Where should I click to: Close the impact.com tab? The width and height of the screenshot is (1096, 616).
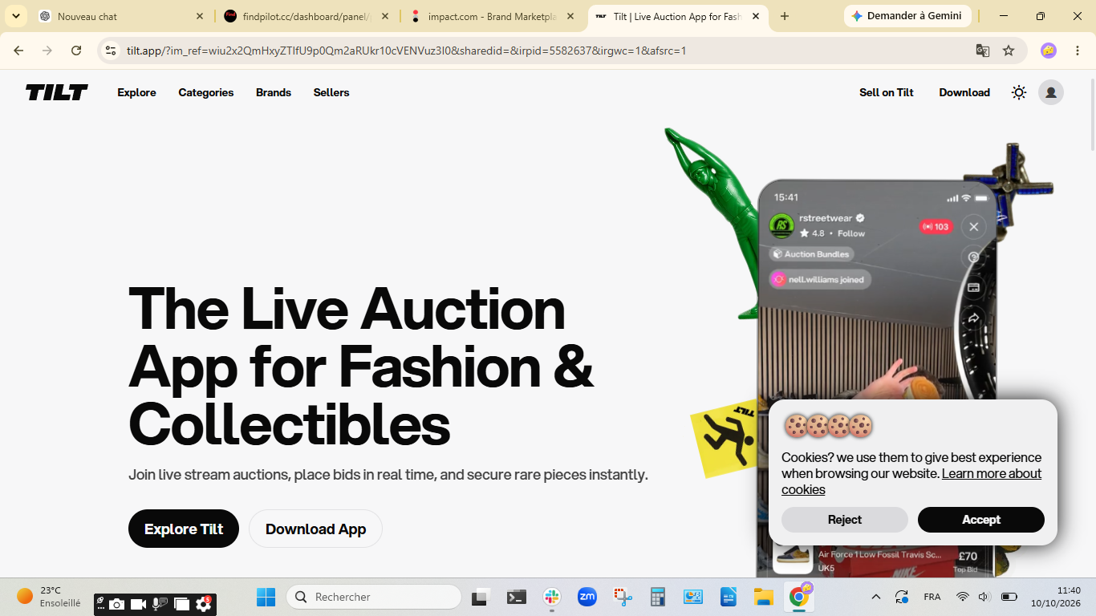(570, 16)
